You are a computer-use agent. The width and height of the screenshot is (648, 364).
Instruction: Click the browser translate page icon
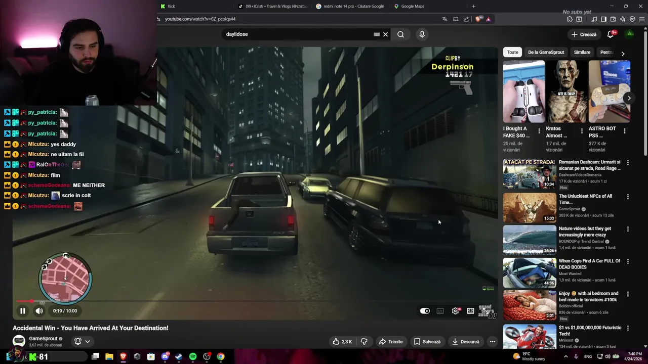pyautogui.click(x=444, y=19)
